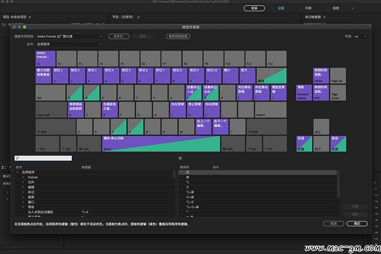Switch to the 记录 workspace tab
This screenshot has width=381, height=254.
[x=281, y=8]
